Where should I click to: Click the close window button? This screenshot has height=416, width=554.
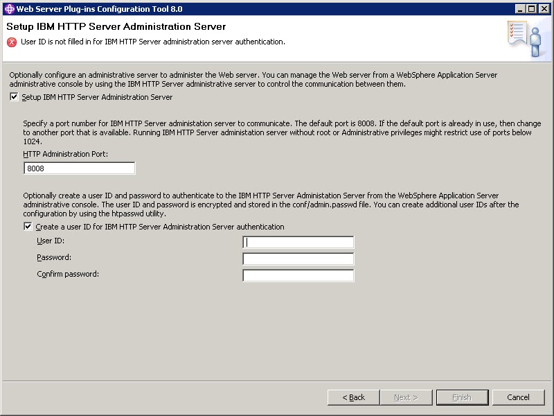pyautogui.click(x=542, y=8)
